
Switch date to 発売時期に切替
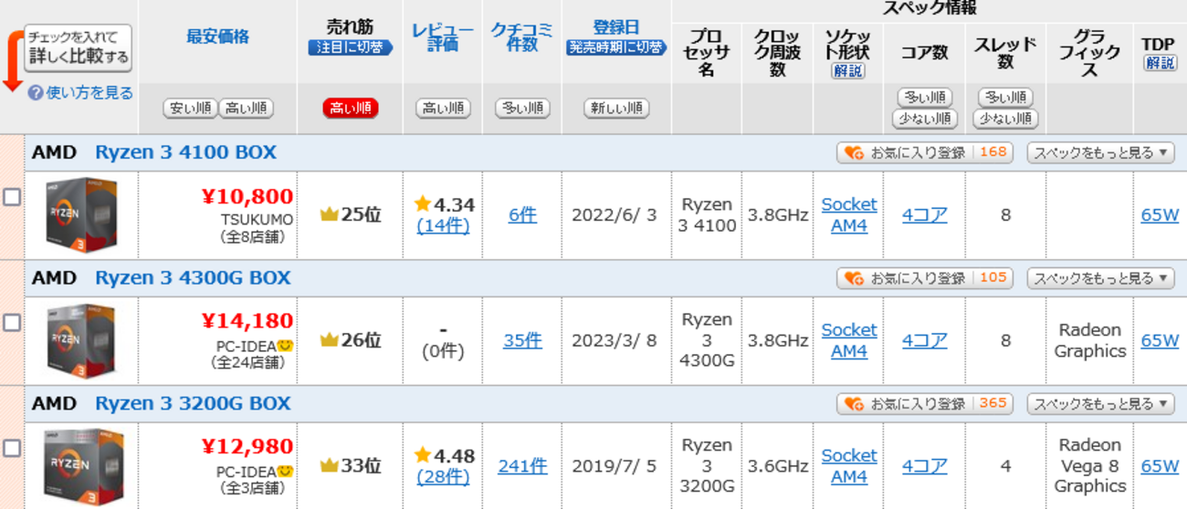tap(616, 47)
